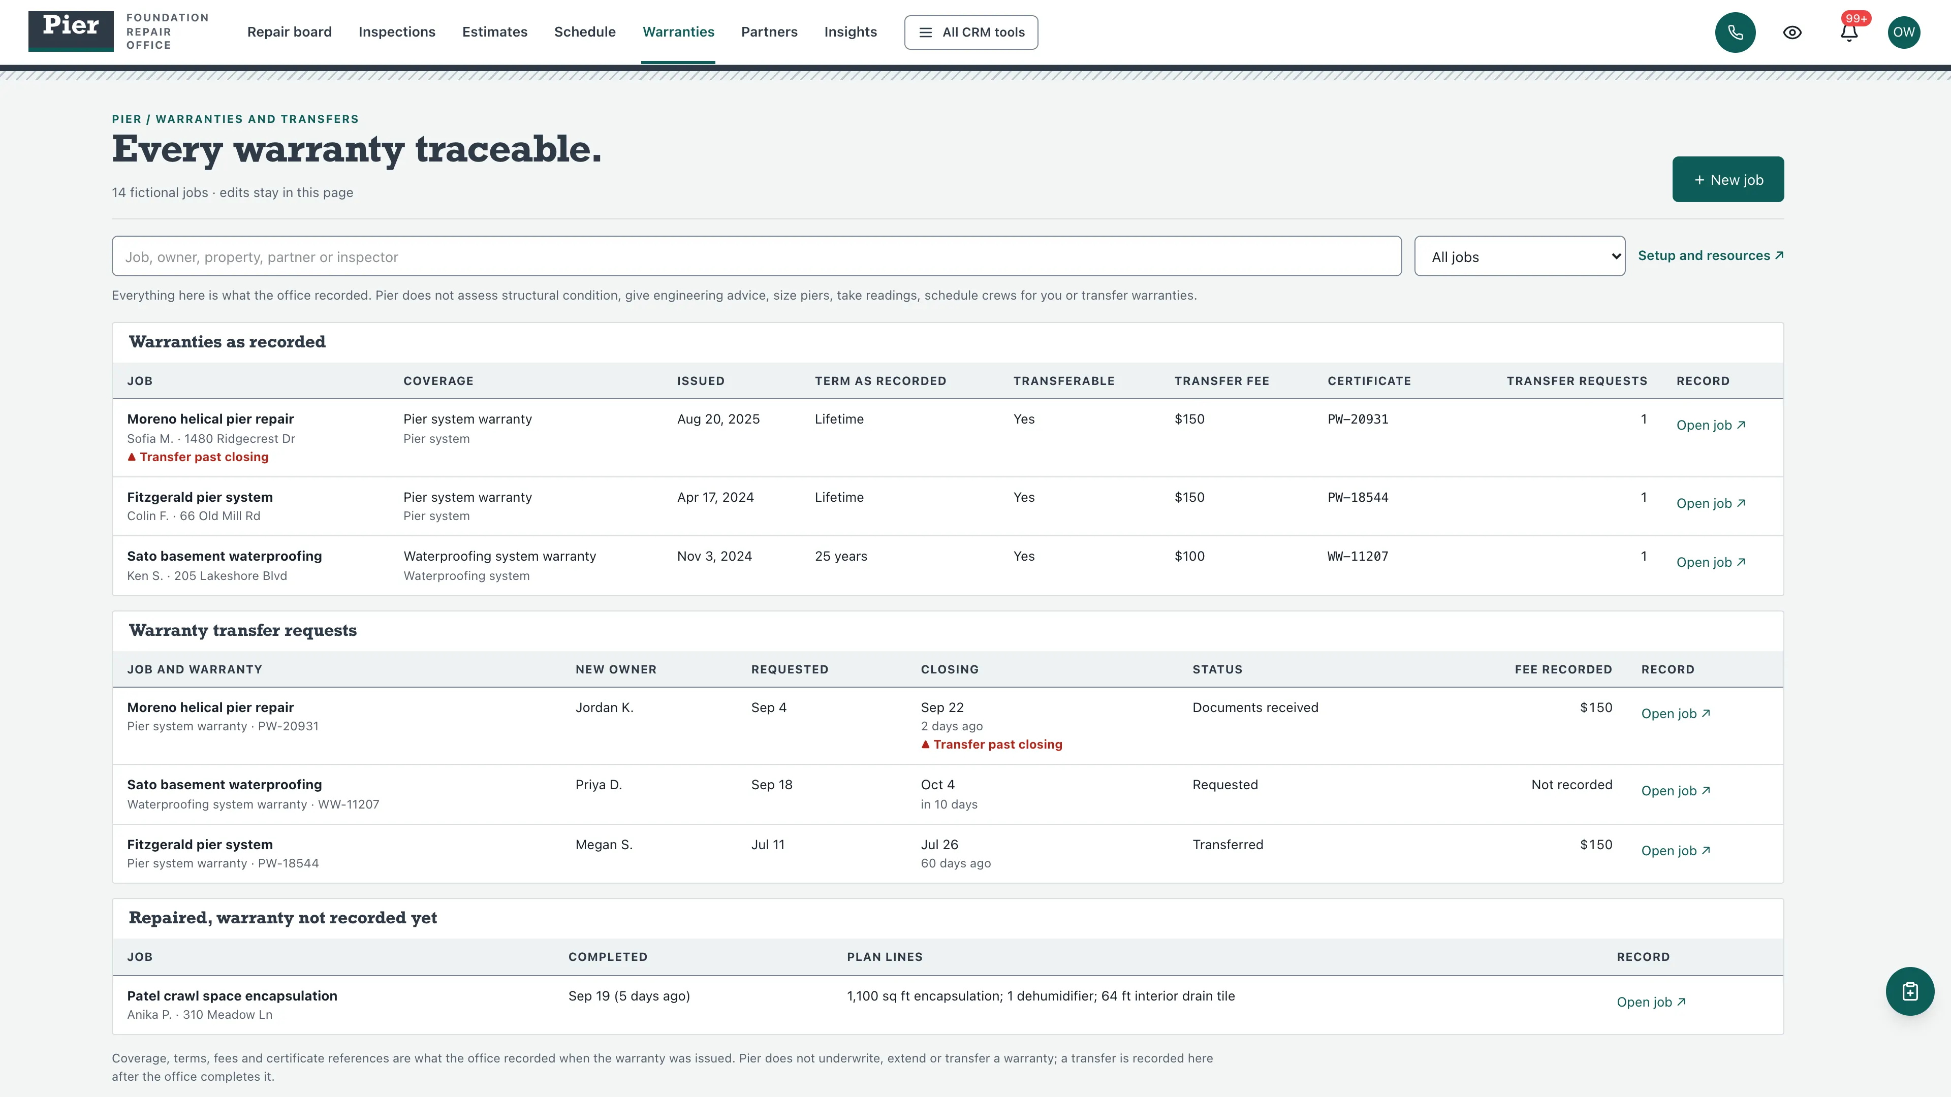
Task: Click the 'Documents received' status
Action: [1255, 708]
